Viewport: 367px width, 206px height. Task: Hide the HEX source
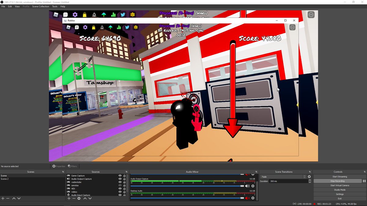pos(120,189)
